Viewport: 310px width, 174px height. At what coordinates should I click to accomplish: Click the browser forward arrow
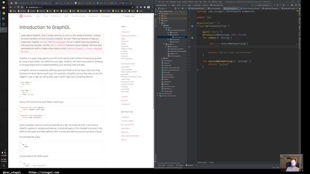point(15,7)
